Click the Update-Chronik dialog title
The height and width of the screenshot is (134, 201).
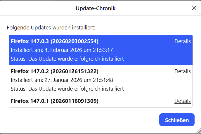(x=96, y=8)
